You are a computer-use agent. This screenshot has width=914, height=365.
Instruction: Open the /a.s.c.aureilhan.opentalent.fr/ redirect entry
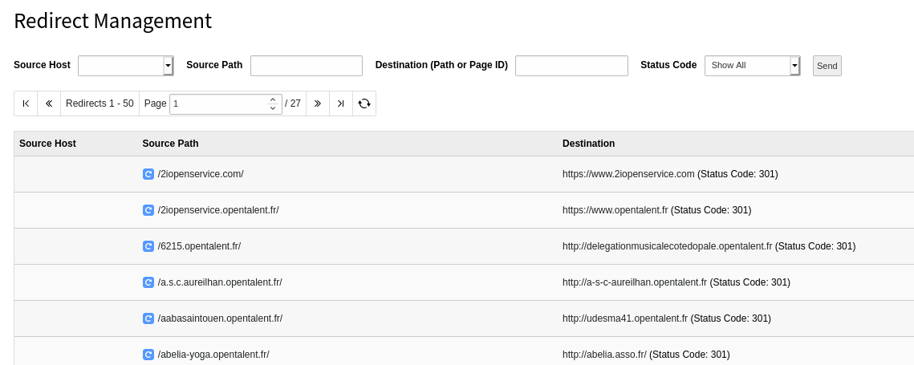[x=220, y=282]
